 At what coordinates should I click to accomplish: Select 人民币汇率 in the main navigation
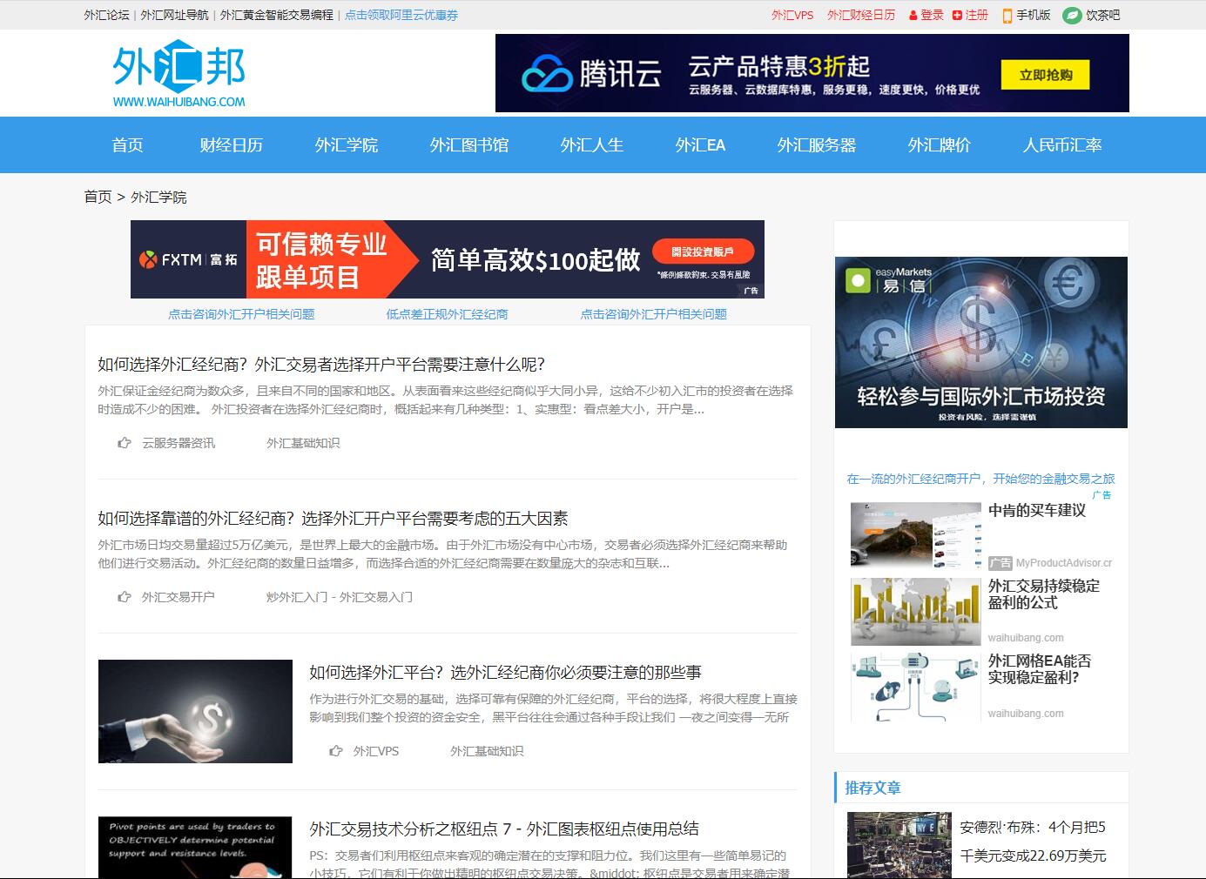[1061, 145]
